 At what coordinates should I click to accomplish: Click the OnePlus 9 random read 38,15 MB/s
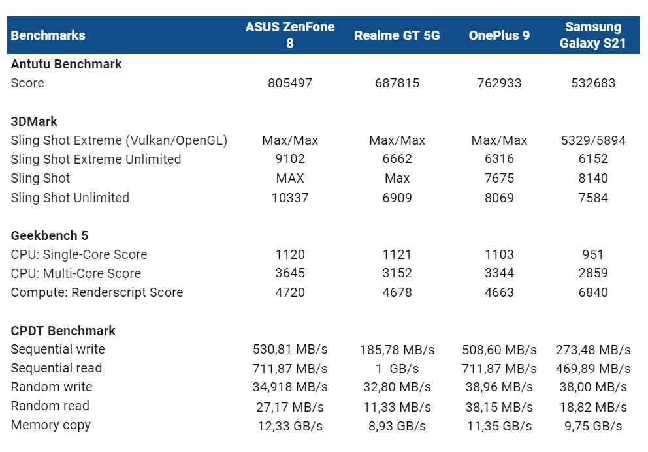[499, 406]
